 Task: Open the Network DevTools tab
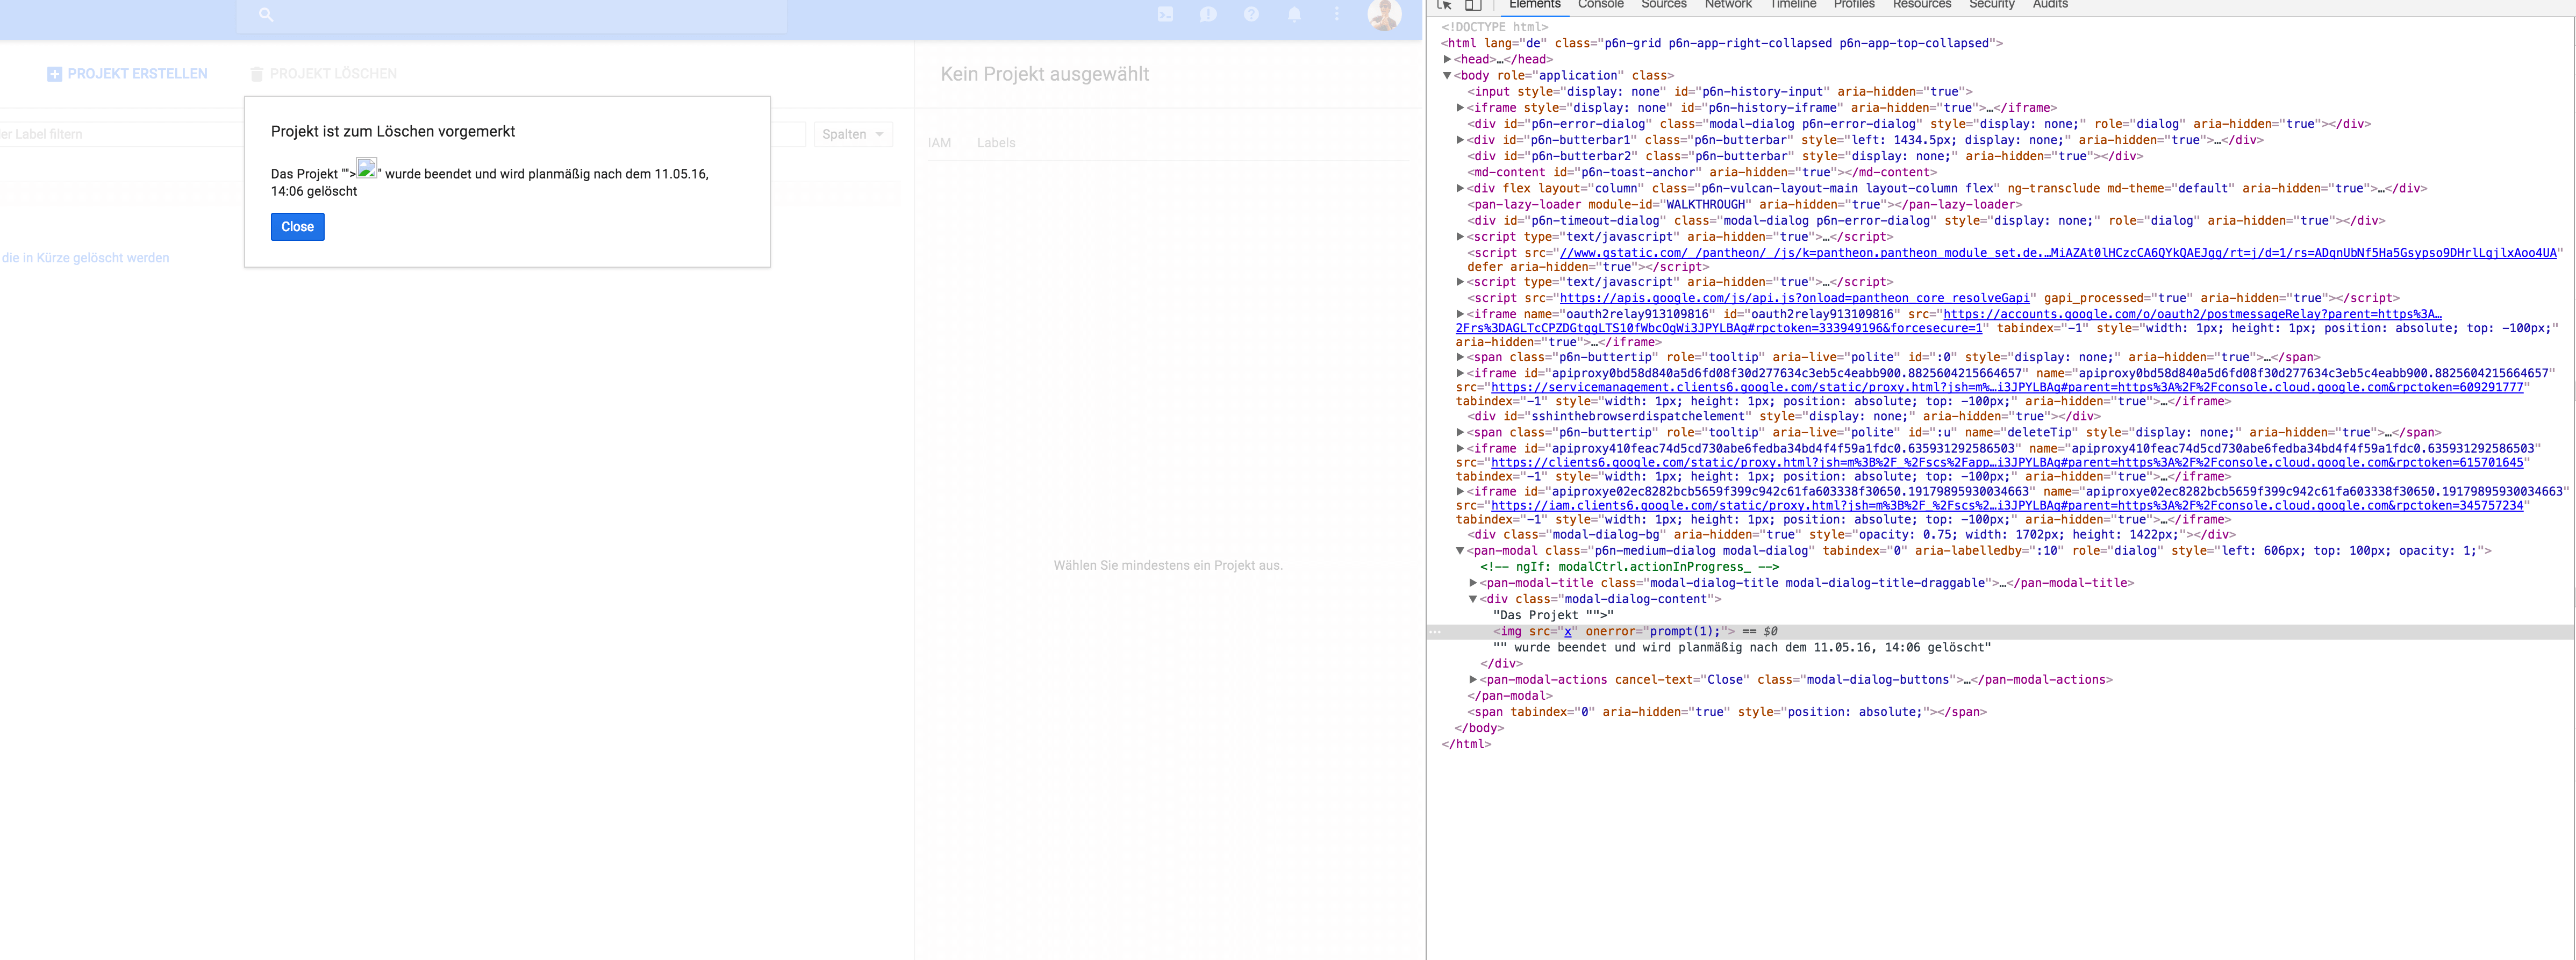(1728, 5)
